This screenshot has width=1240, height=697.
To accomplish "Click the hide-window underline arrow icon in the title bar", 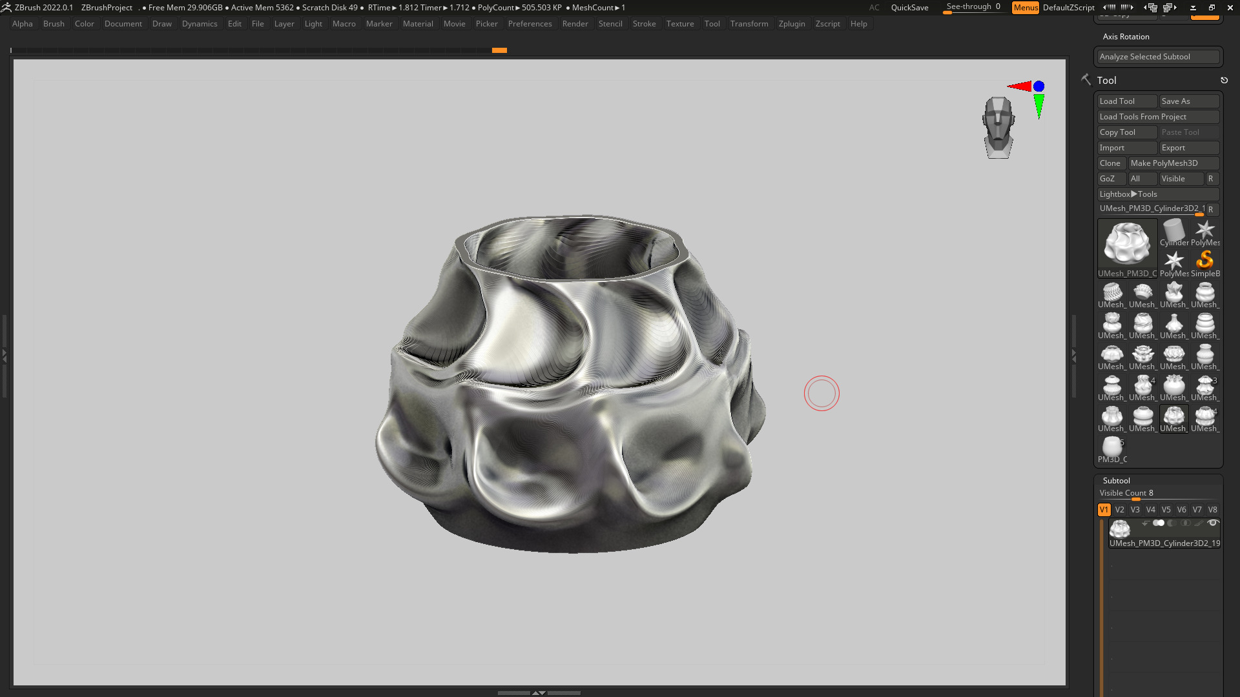I will point(1193,8).
